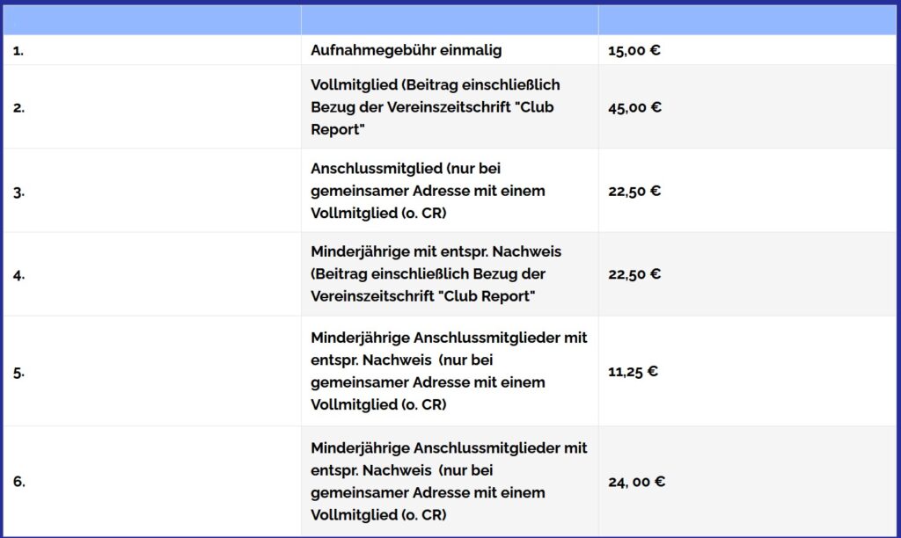The image size is (901, 538).
Task: Select the Minderjährige Anschlussmitglieder description in row 5
Action: 449,371
